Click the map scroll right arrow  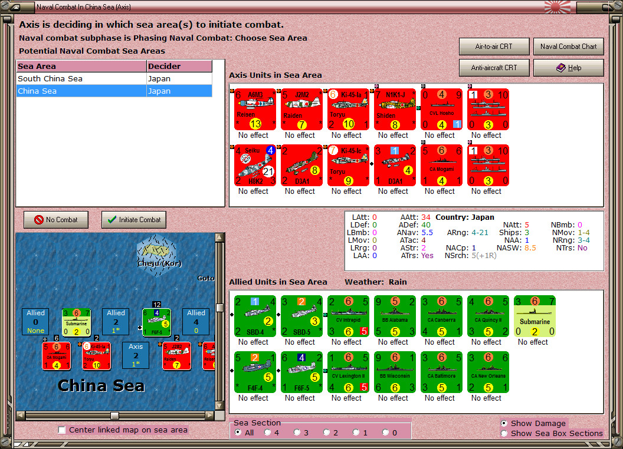pyautogui.click(x=210, y=415)
